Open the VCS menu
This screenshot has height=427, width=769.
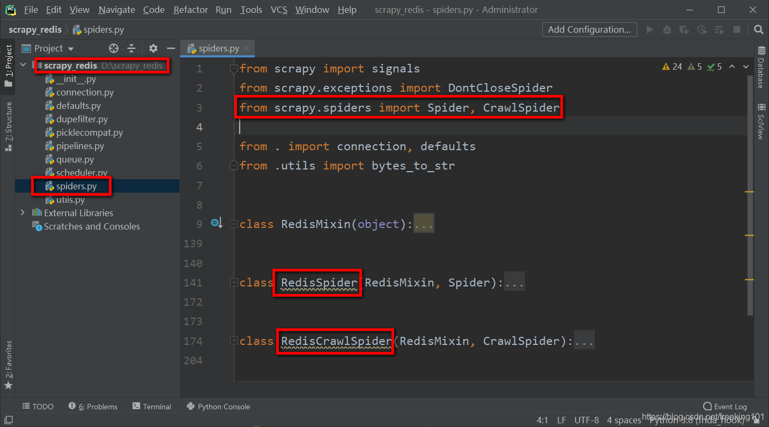279,10
